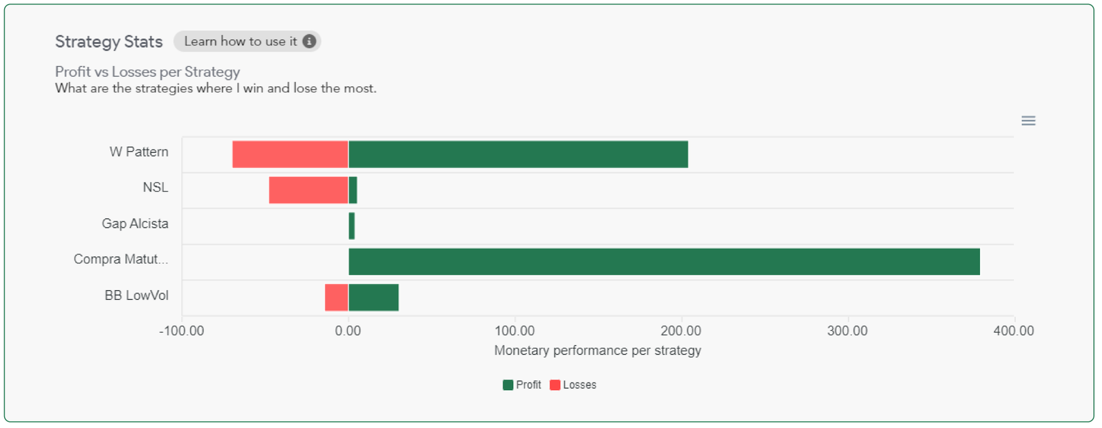Click the green Profit legend color square
1102x428 pixels.
(508, 385)
